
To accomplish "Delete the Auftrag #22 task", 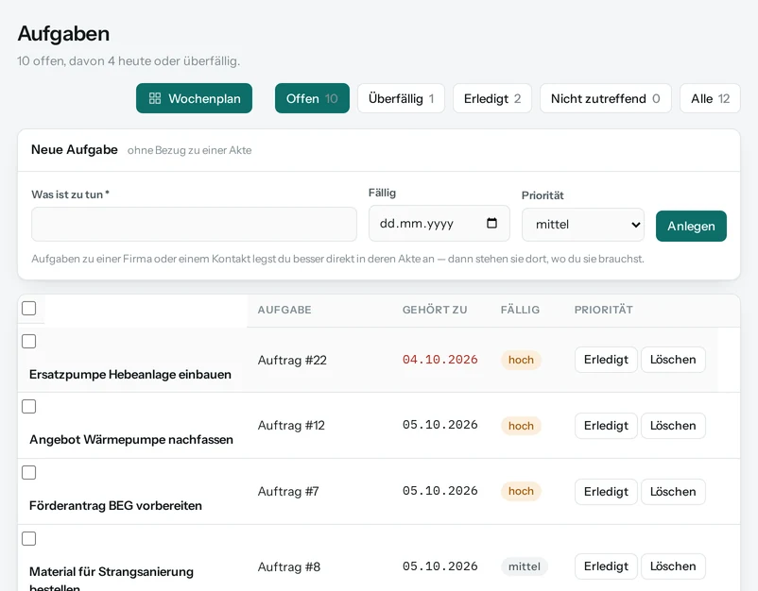I will point(673,360).
